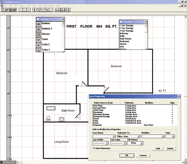Open the Window menu
The height and width of the screenshot is (164, 187).
pos(51,6)
